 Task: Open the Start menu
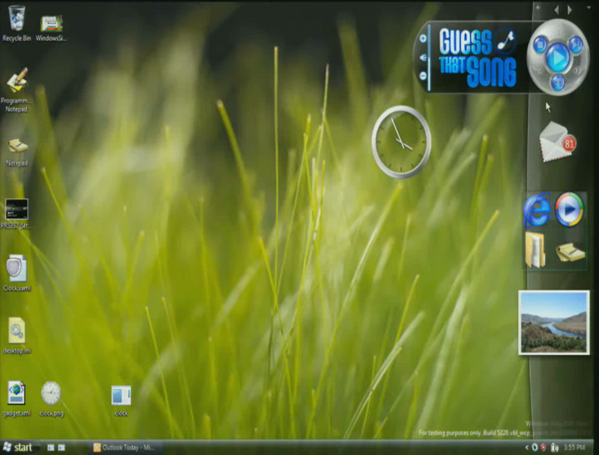[18, 447]
